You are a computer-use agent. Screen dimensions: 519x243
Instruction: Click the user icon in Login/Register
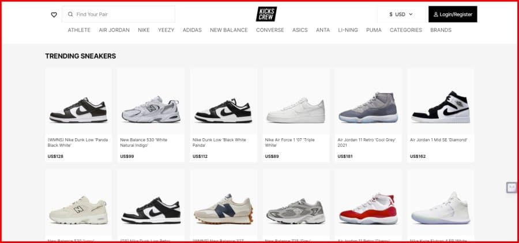tap(436, 14)
